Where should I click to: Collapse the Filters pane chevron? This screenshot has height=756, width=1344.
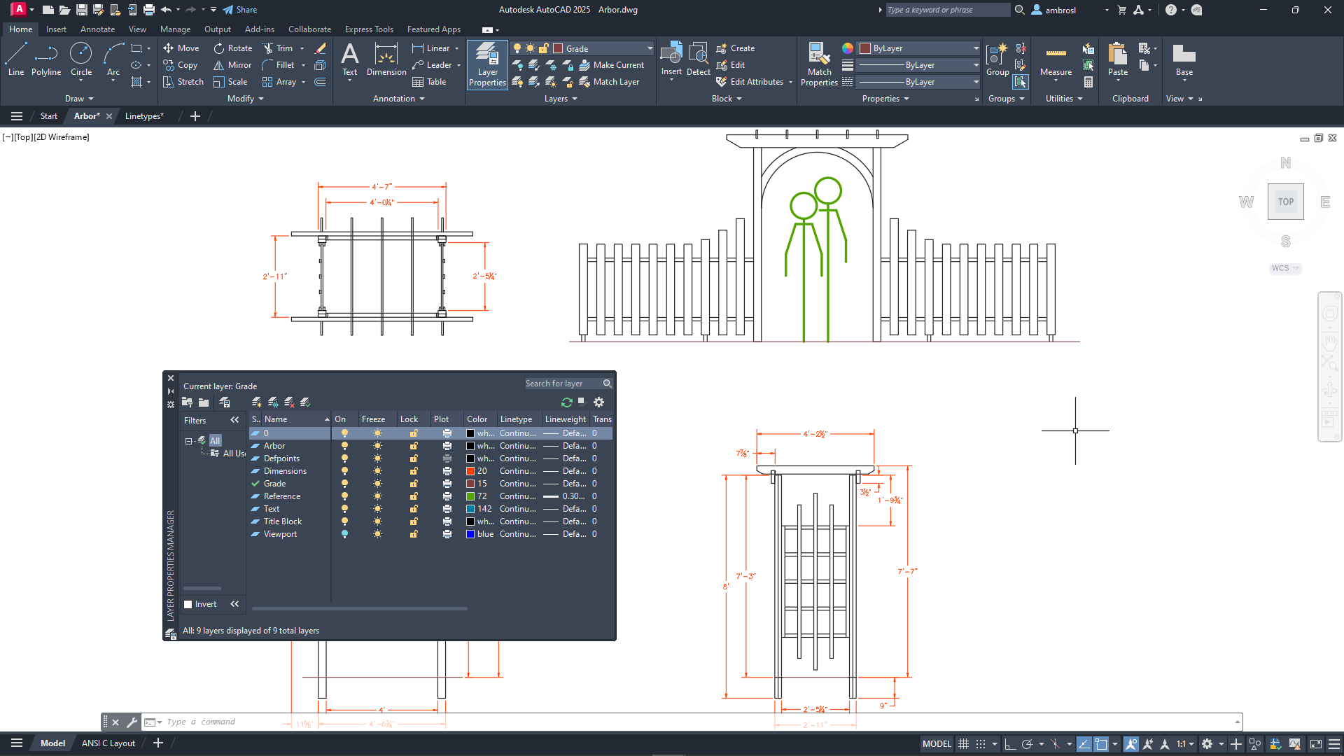[234, 420]
